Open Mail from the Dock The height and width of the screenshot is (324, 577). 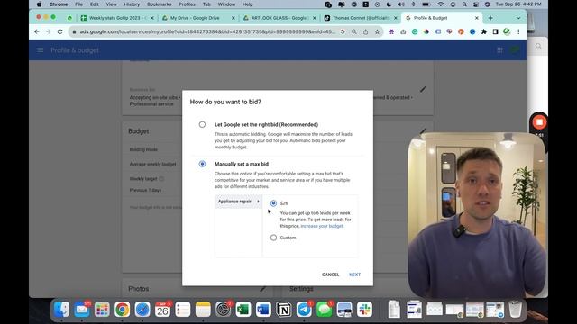tap(82, 310)
